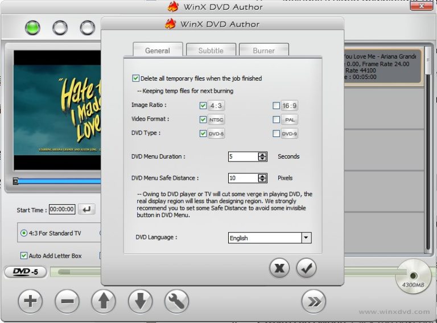Click the clip list vertical scrollbar
The height and width of the screenshot is (323, 437).
tap(428, 150)
